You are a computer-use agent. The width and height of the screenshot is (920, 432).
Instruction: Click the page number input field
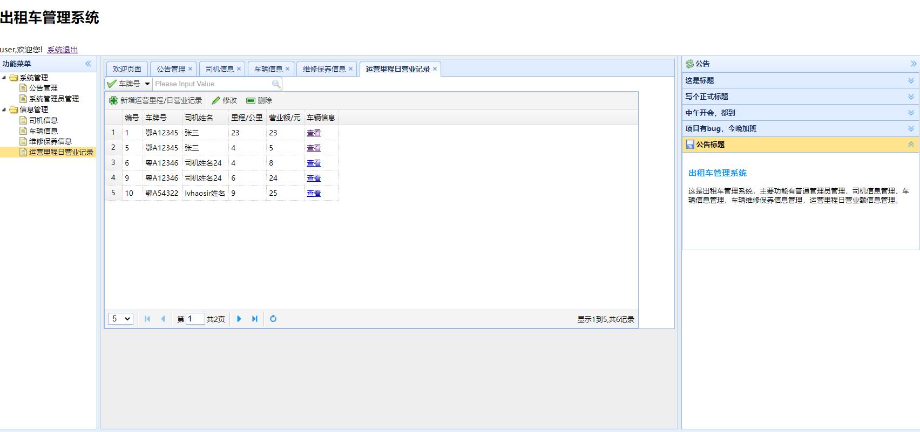coord(195,319)
